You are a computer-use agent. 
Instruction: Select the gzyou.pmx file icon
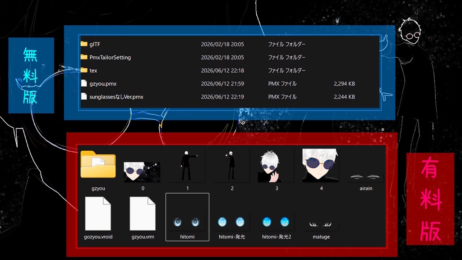click(x=84, y=84)
